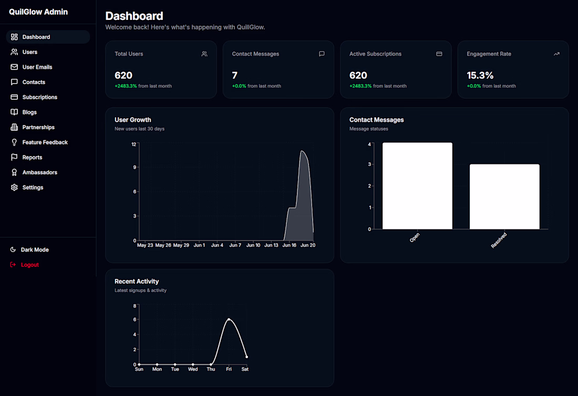This screenshot has height=396, width=578.
Task: Click the Active Subscriptions value 620
Action: (358, 76)
